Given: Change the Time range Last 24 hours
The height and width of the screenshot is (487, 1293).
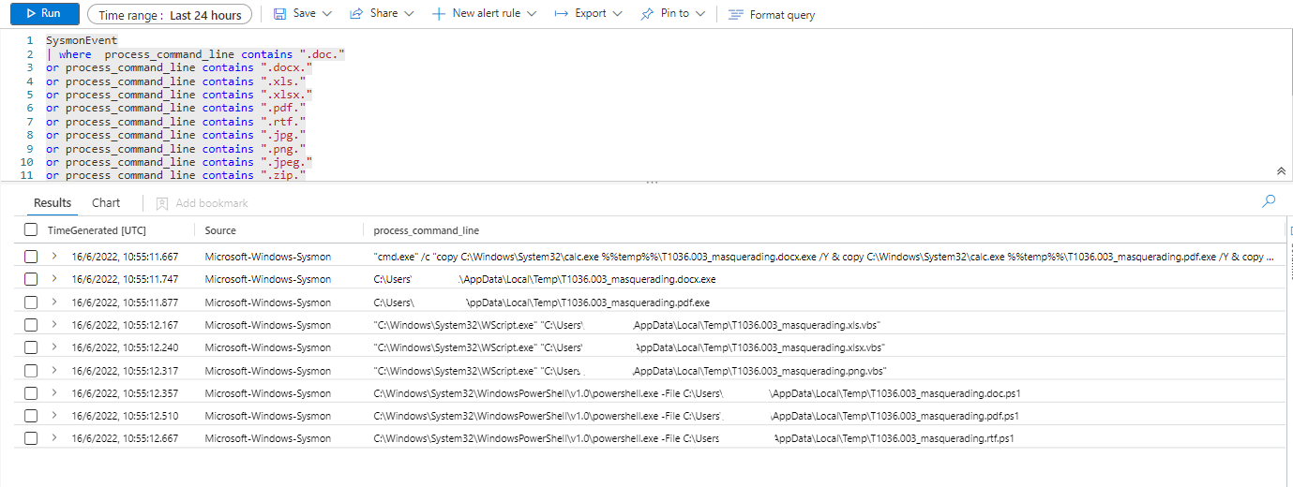Looking at the screenshot, I should tap(170, 15).
